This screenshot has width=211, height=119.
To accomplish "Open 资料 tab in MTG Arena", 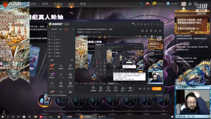I will [x=33, y=4].
